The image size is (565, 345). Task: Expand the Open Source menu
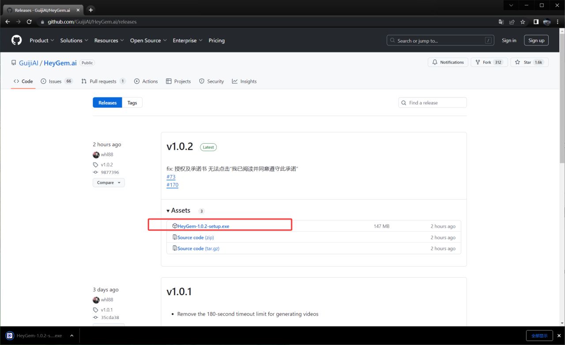[148, 41]
